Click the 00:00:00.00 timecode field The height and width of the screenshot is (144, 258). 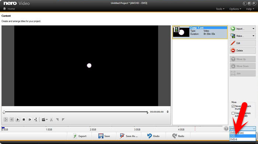click(157, 112)
